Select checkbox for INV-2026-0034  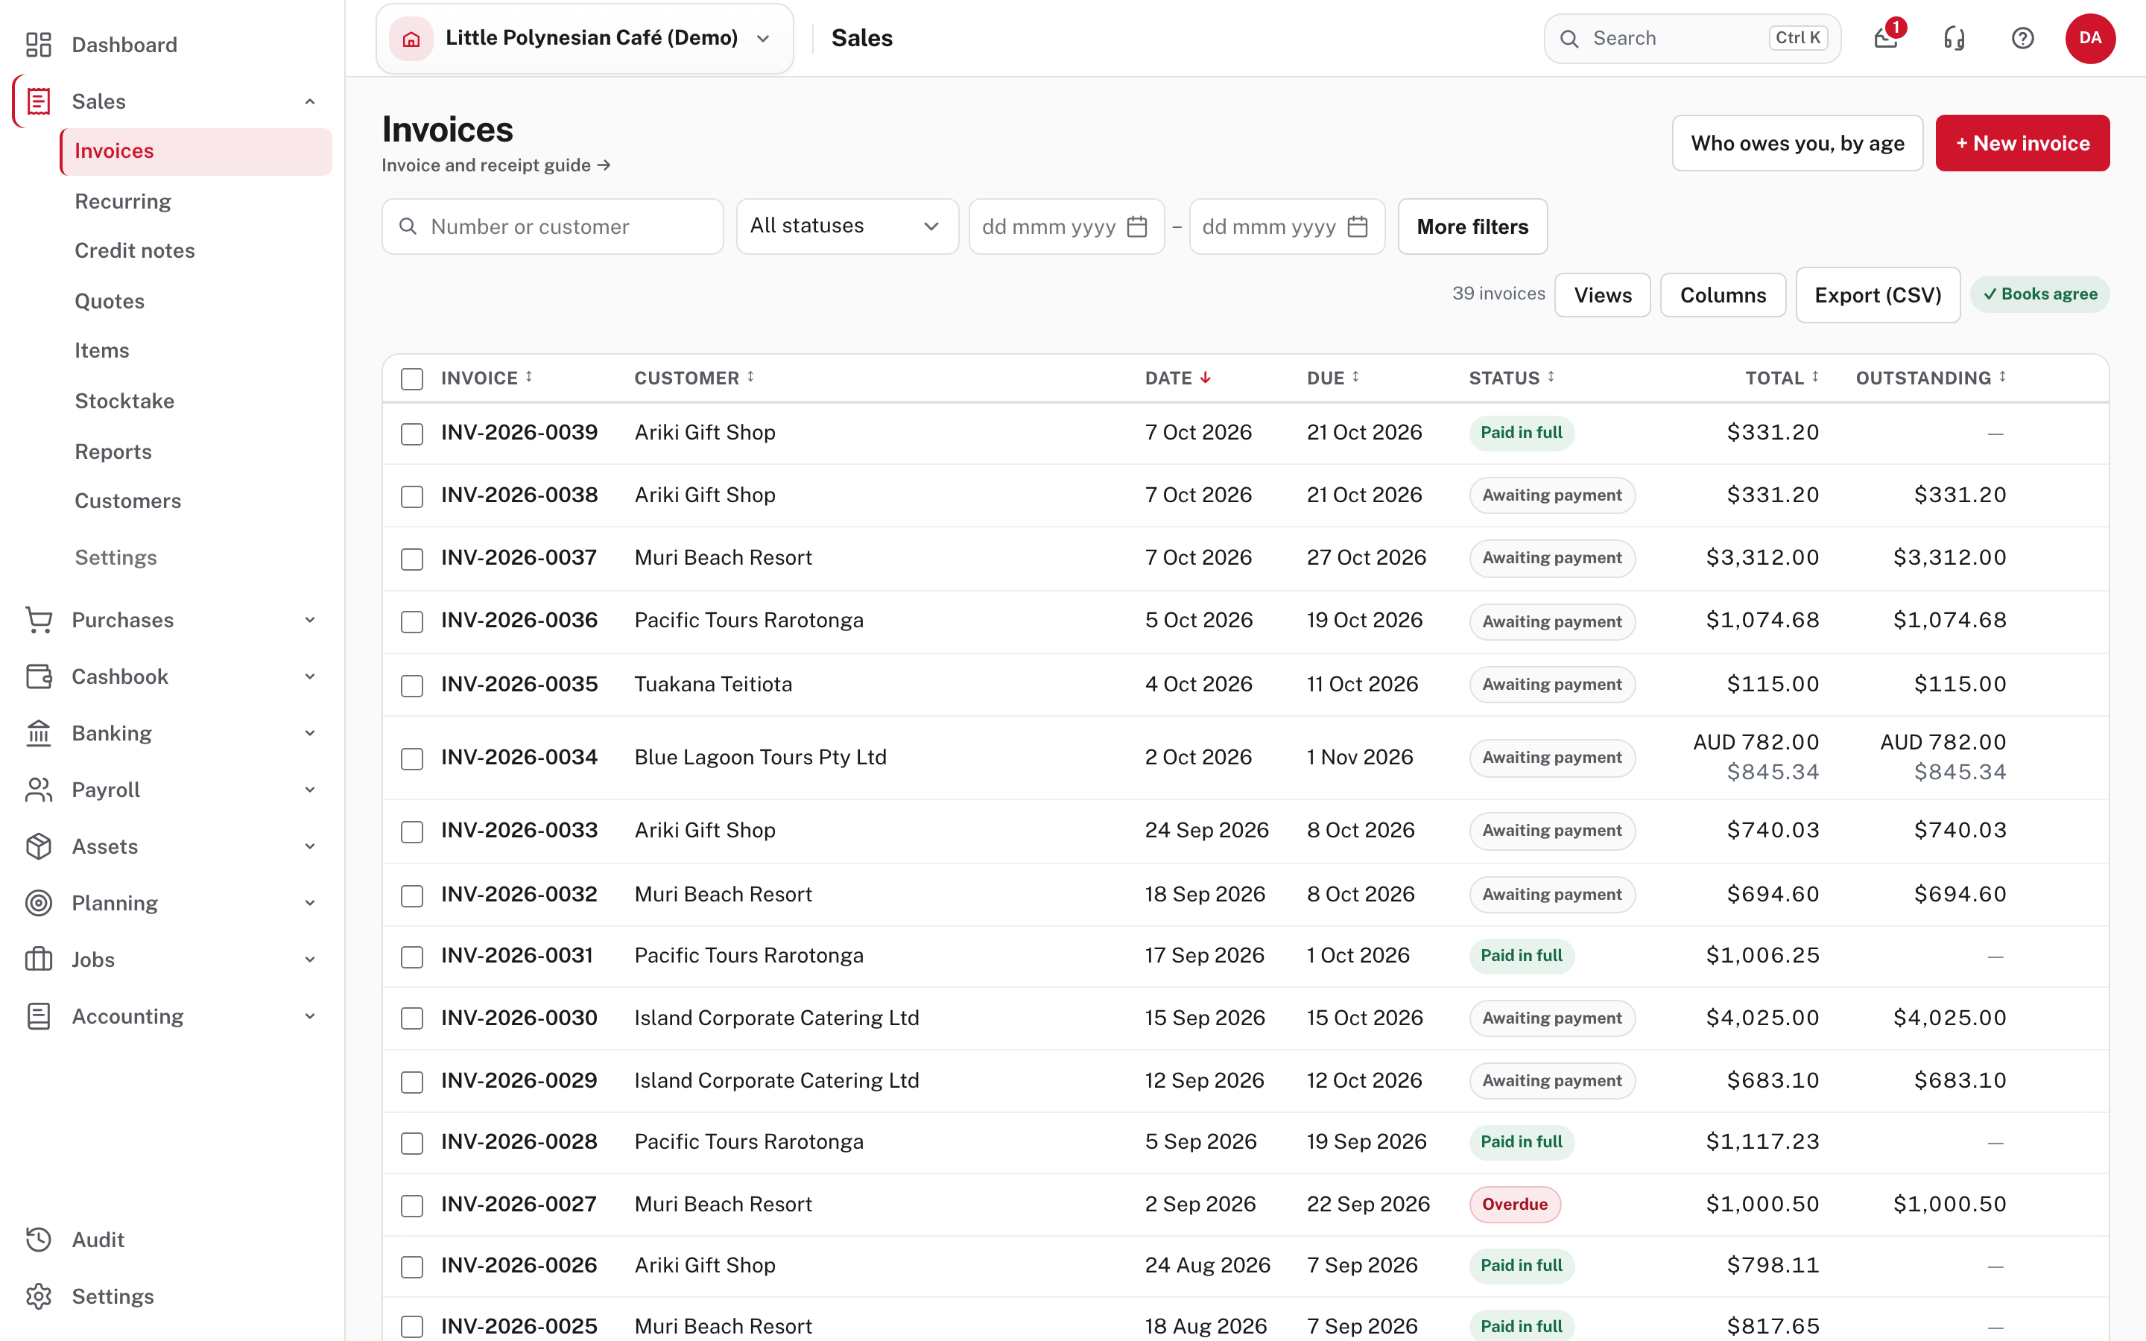coord(411,758)
